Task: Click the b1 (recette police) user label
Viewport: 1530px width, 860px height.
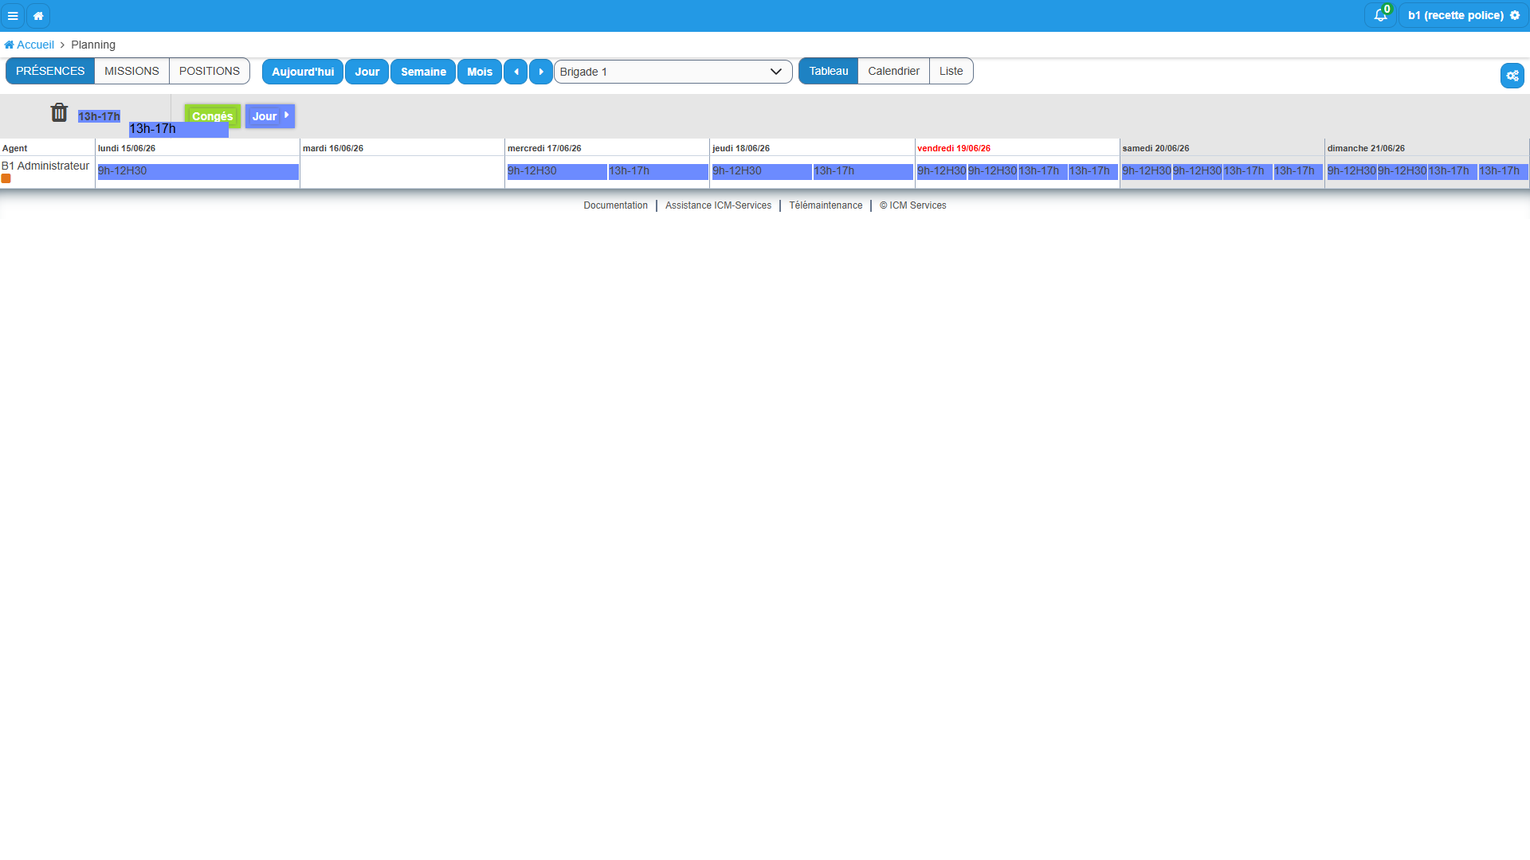Action: pyautogui.click(x=1455, y=15)
